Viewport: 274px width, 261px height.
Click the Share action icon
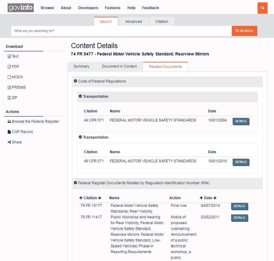point(9,142)
